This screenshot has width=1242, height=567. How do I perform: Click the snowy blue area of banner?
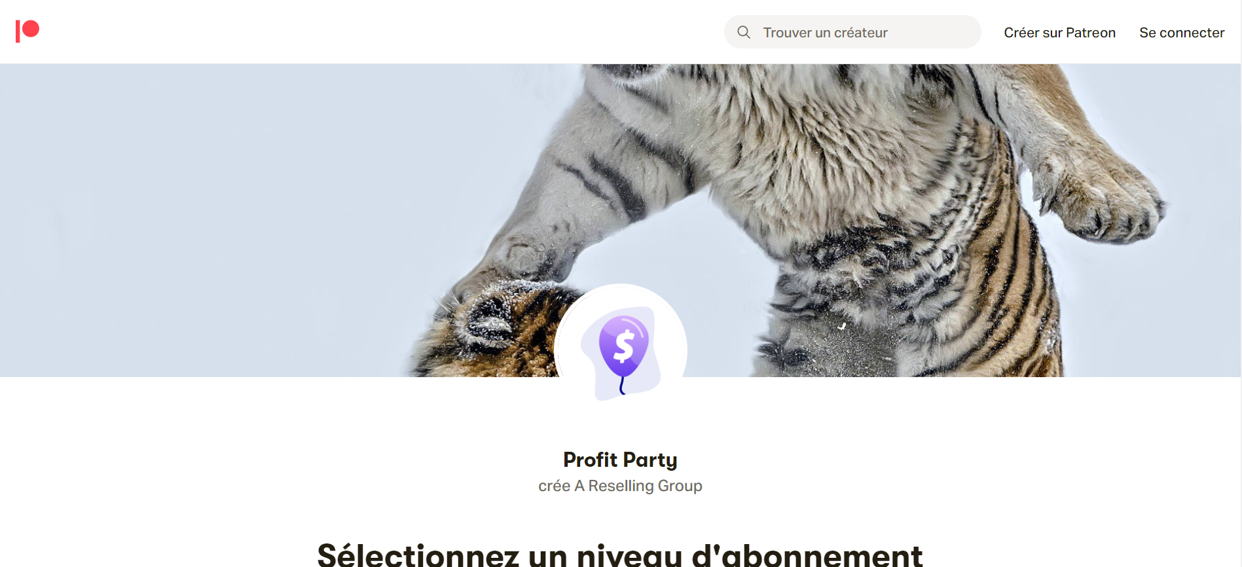229,216
